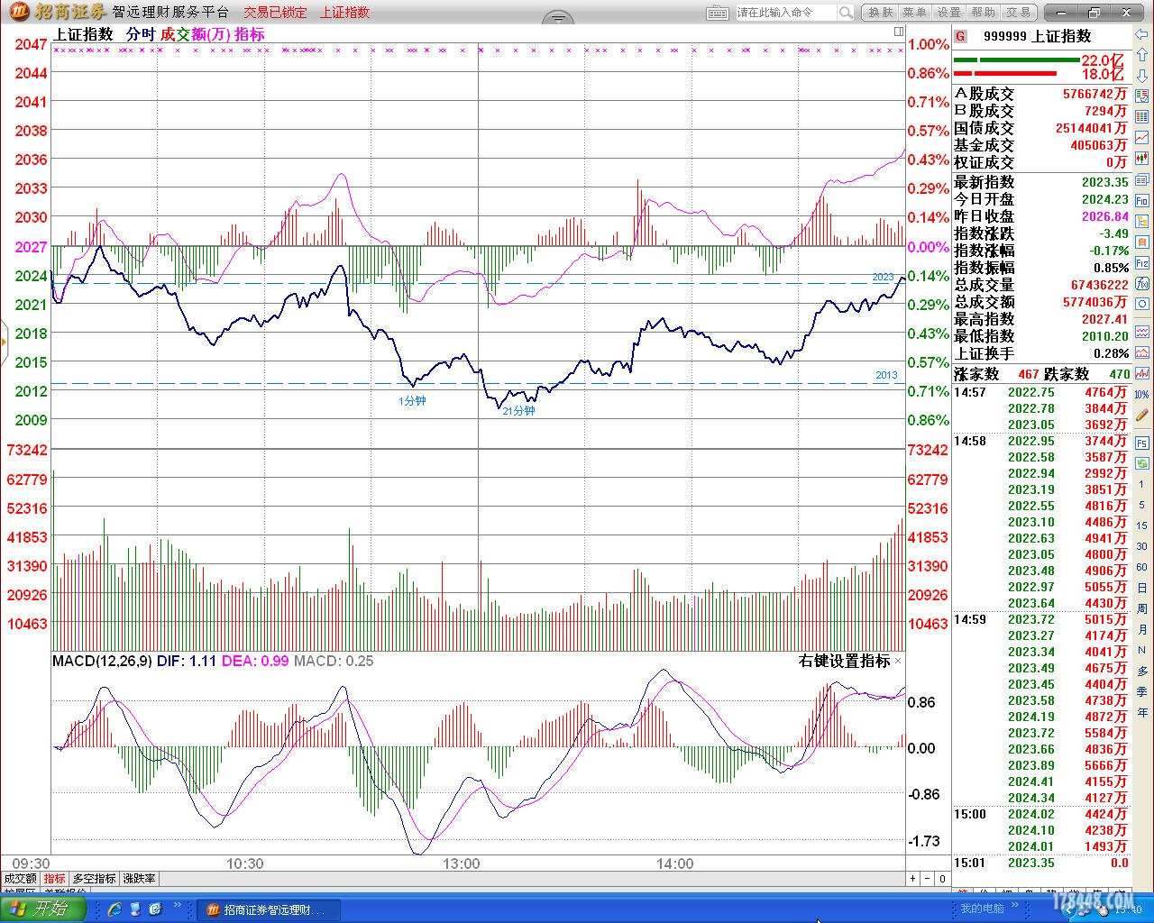Viewport: 1154px width, 923px height.
Task: Switch to the 日 daily period
Action: [1141, 589]
